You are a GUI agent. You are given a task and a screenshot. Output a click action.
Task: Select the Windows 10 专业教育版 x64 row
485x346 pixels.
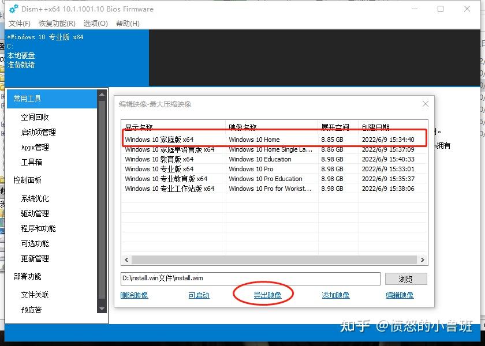tap(275, 179)
